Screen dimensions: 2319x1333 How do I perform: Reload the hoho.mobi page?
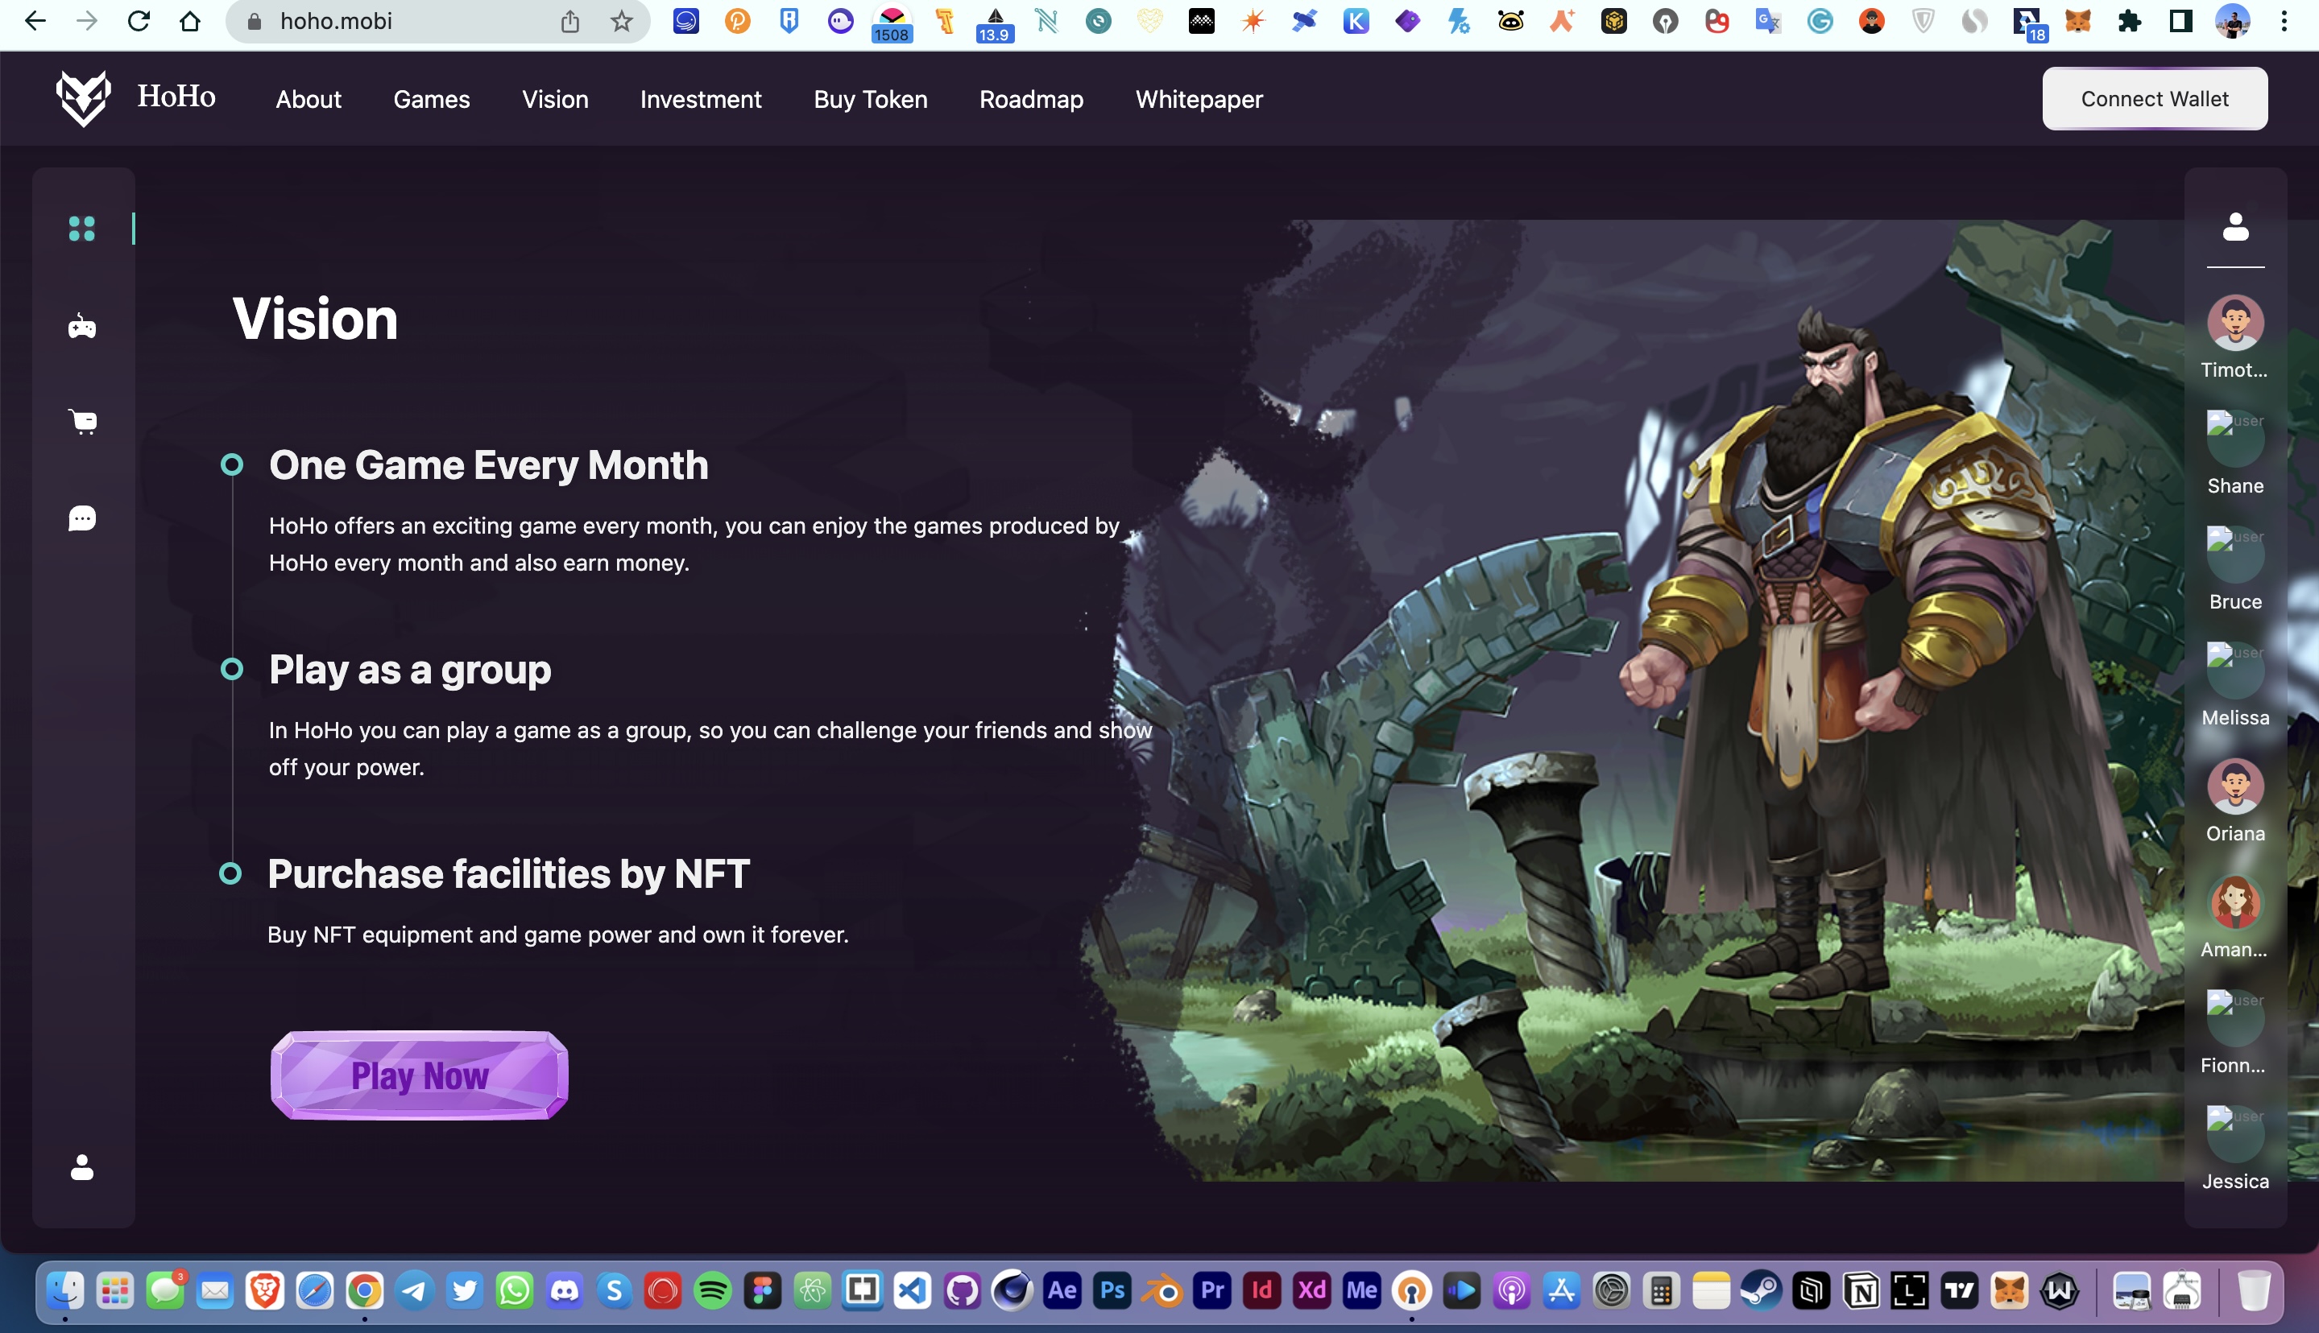(x=139, y=21)
